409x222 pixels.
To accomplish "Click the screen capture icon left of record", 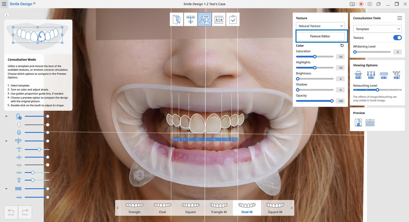I will point(352,4).
